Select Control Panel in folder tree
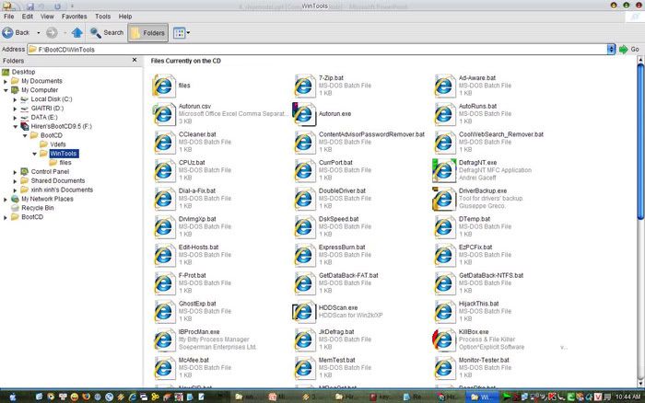The image size is (645, 403). pos(48,171)
